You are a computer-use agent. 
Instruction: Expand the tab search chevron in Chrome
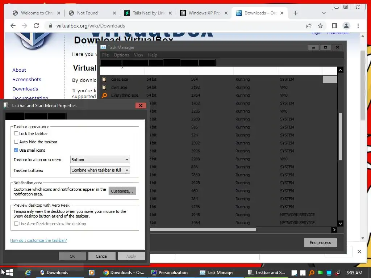point(324,13)
